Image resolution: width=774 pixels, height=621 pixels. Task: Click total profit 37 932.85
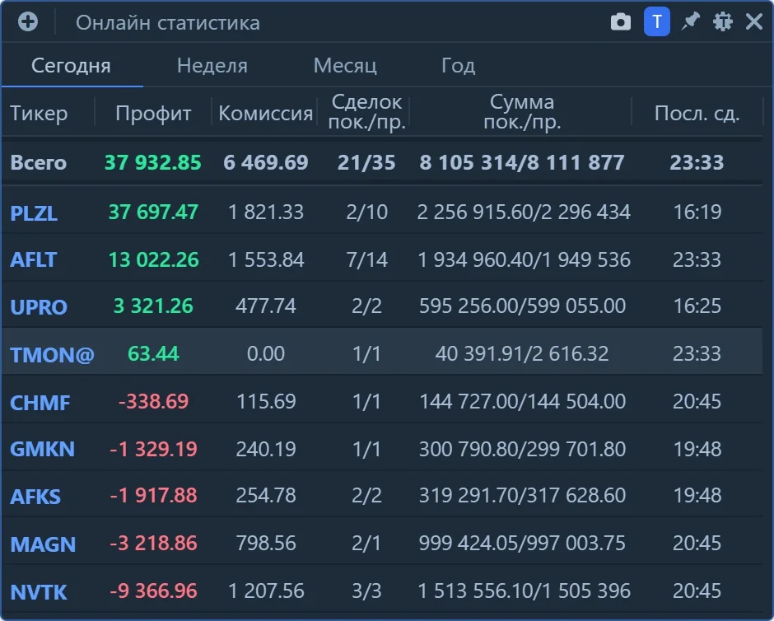pos(153,162)
